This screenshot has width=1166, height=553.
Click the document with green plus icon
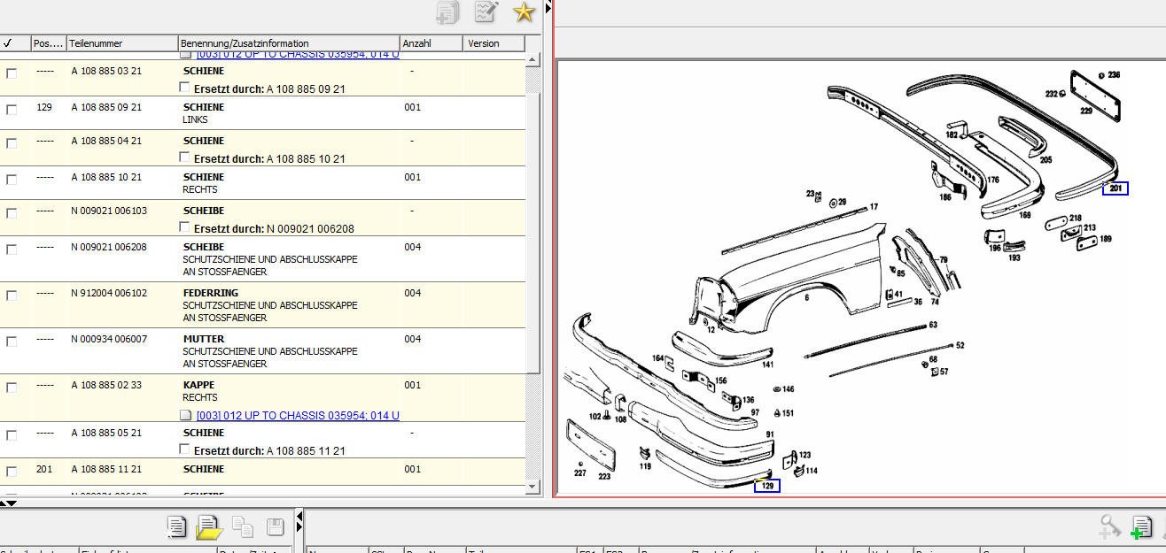(1141, 527)
